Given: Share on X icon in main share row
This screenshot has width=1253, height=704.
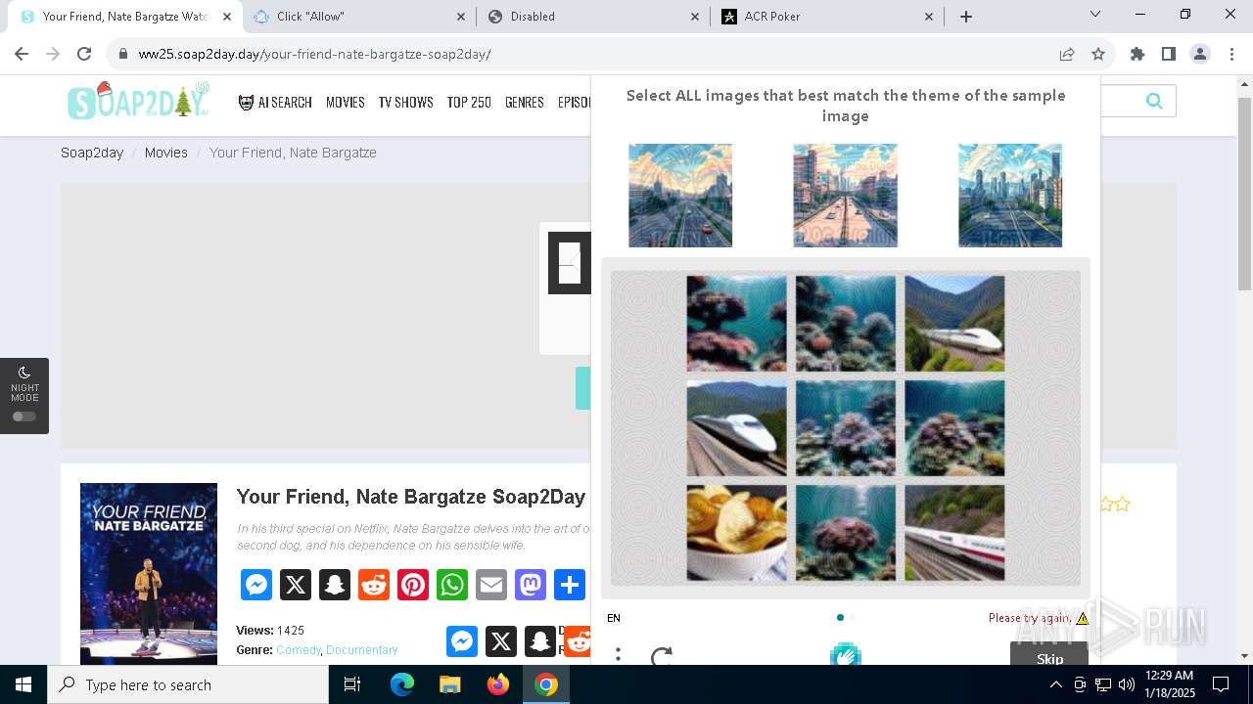Looking at the screenshot, I should pyautogui.click(x=296, y=585).
